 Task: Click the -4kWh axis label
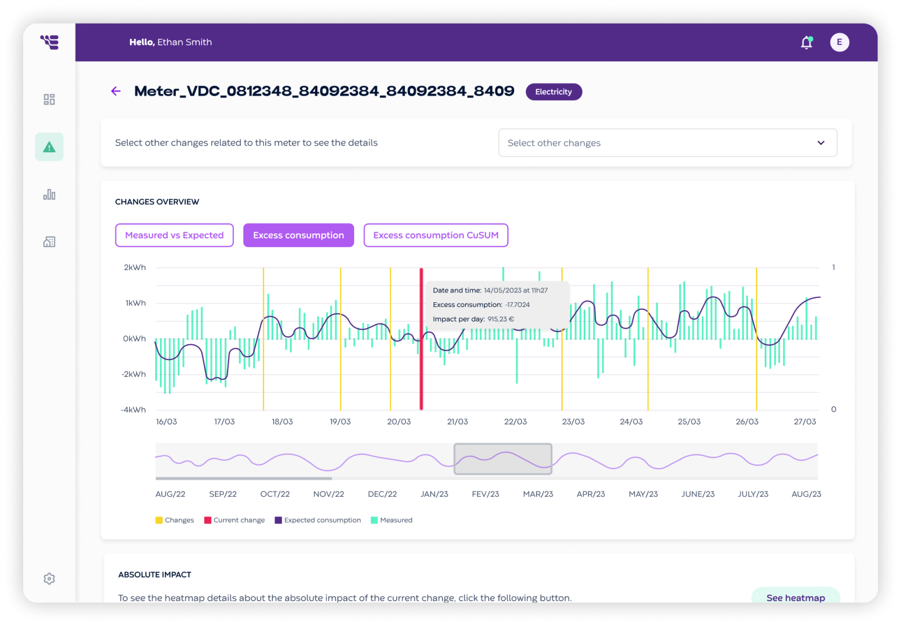coord(133,410)
